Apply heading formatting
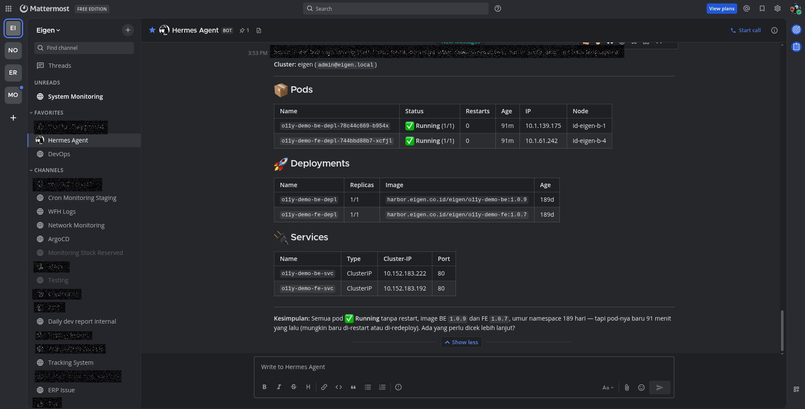Image resolution: width=805 pixels, height=409 pixels. coord(308,387)
